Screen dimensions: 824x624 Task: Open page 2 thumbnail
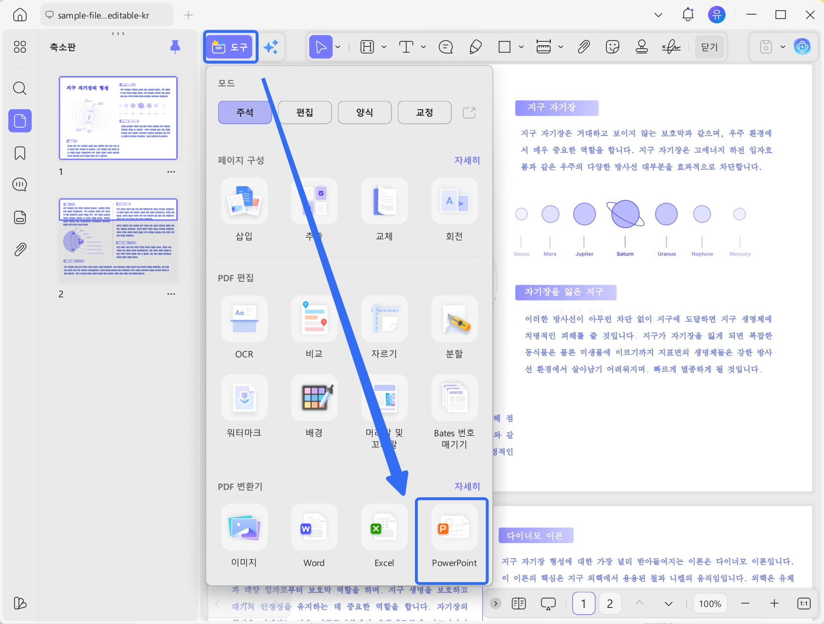click(118, 240)
